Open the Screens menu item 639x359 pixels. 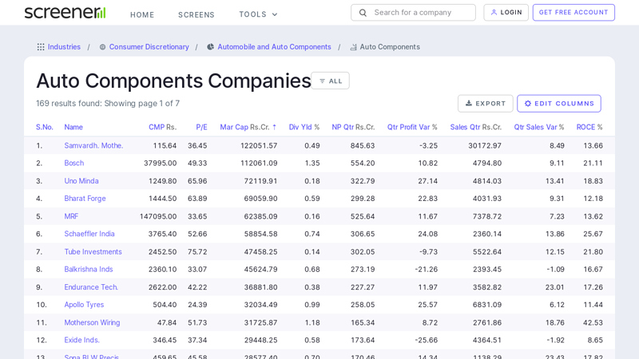(196, 14)
